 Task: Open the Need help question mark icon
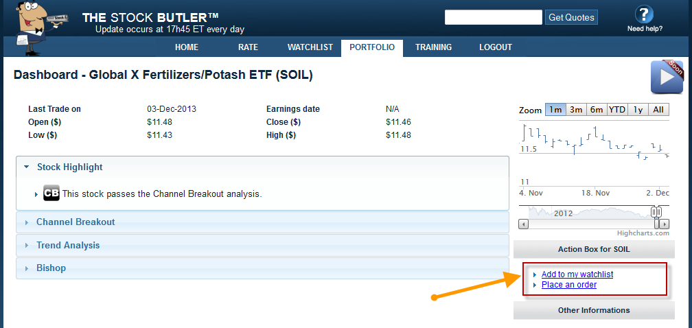(x=644, y=14)
